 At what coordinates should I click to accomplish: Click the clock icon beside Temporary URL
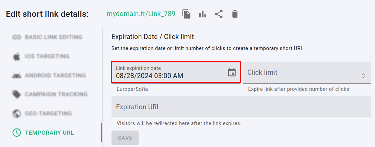pyautogui.click(x=16, y=133)
